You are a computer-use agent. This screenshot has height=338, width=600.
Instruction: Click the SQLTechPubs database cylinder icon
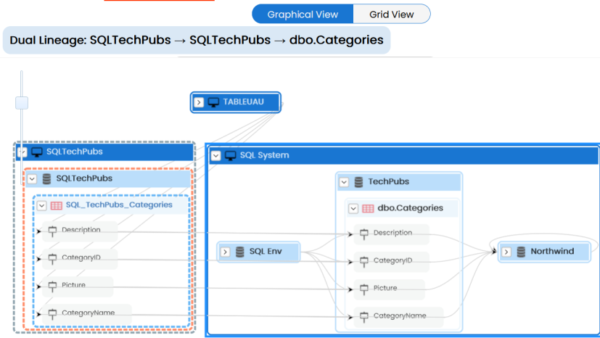point(46,179)
